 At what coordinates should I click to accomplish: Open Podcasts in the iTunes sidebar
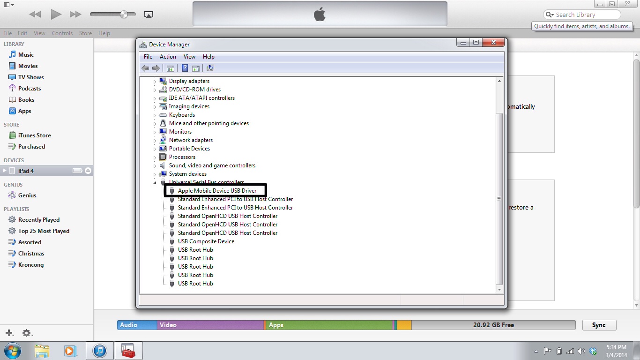[30, 89]
